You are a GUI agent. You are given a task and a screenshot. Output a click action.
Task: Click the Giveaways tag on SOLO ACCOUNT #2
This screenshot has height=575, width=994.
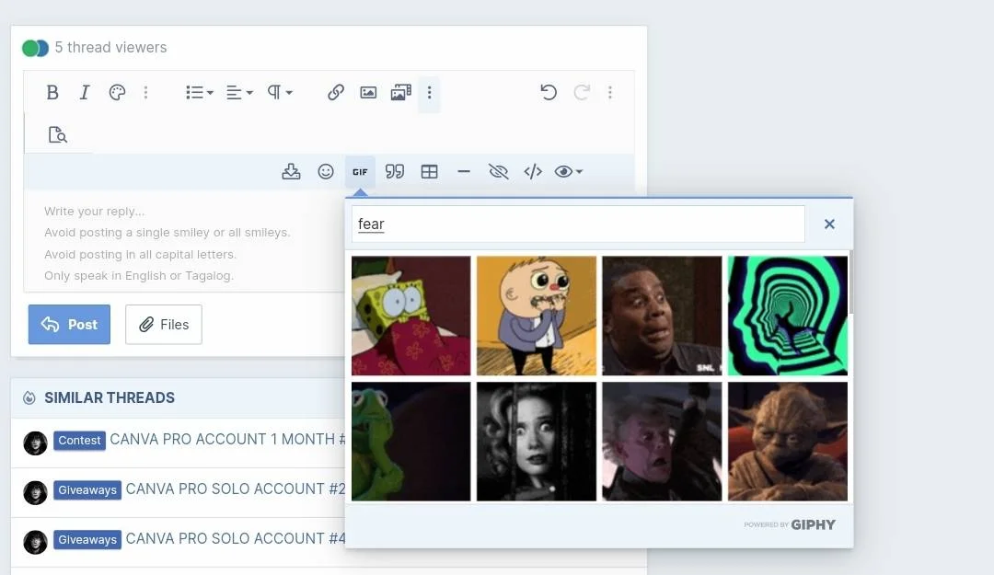point(87,489)
